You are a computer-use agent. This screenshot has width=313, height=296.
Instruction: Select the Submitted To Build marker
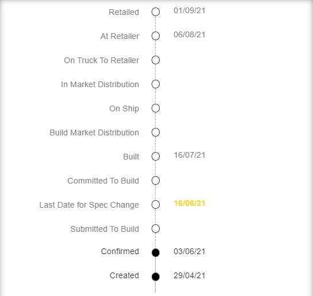[156, 229]
